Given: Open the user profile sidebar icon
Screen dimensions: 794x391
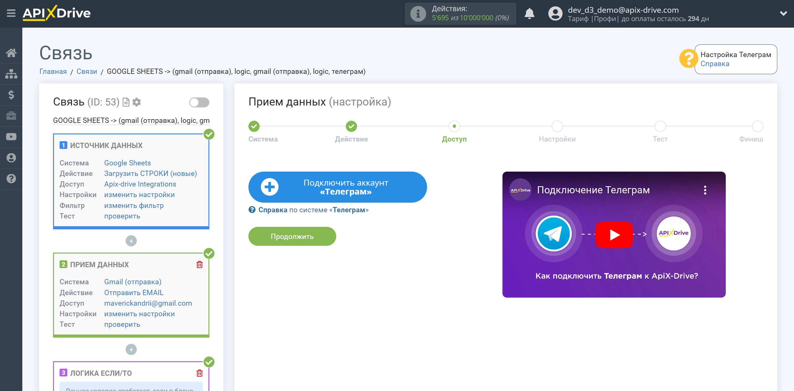Looking at the screenshot, I should click(11, 158).
